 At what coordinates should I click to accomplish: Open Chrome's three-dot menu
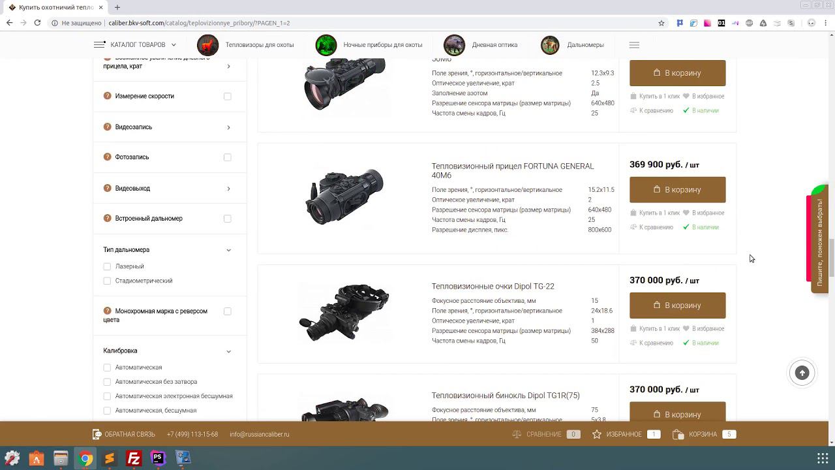click(x=826, y=23)
